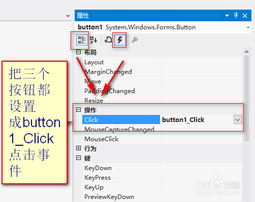
Task: Edit the button1_Click handler value
Action: click(x=197, y=119)
